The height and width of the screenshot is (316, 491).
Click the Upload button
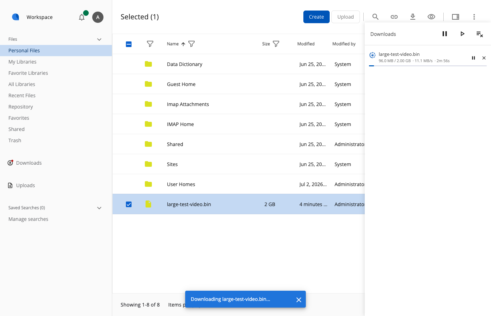click(345, 17)
